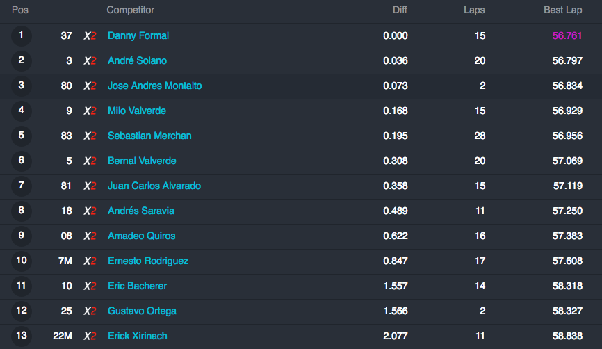Click the X2 class icon beside Danny Formal
Screen dimensions: 602x349
[90, 35]
